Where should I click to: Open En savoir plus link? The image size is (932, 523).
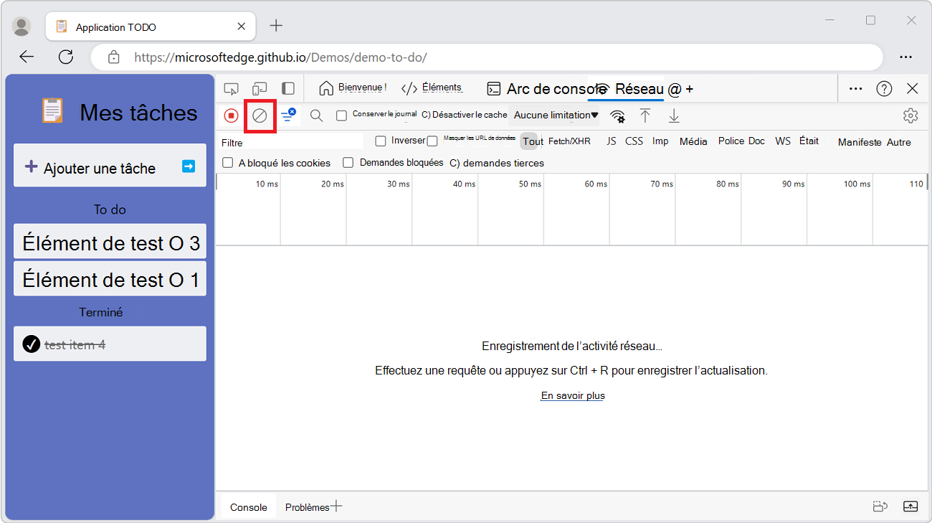(573, 395)
